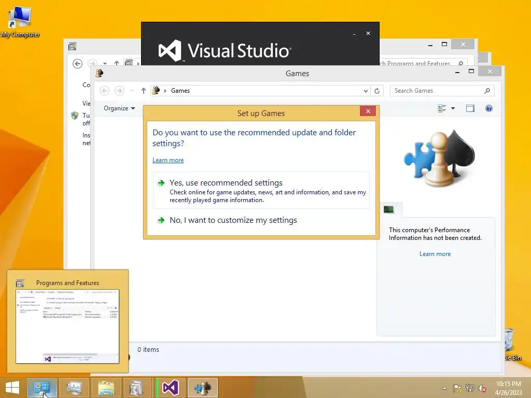Click the performance monitor icon tab

tap(389, 210)
